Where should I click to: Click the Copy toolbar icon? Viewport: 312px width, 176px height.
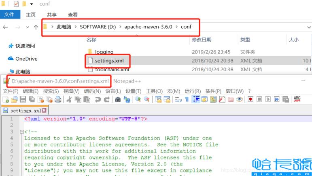[78, 99]
